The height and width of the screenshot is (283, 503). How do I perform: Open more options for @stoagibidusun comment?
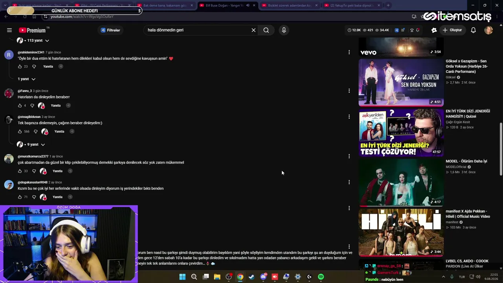tap(349, 117)
